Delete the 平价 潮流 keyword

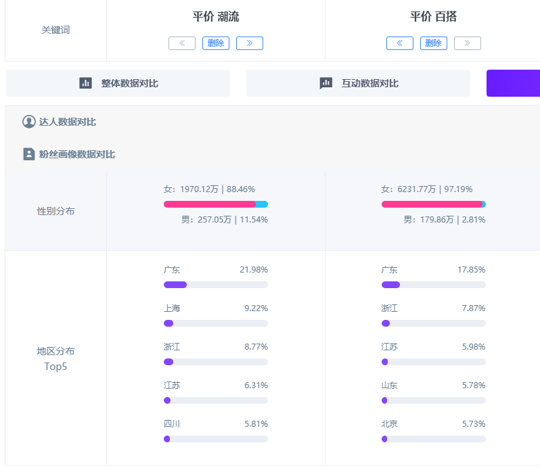point(216,43)
